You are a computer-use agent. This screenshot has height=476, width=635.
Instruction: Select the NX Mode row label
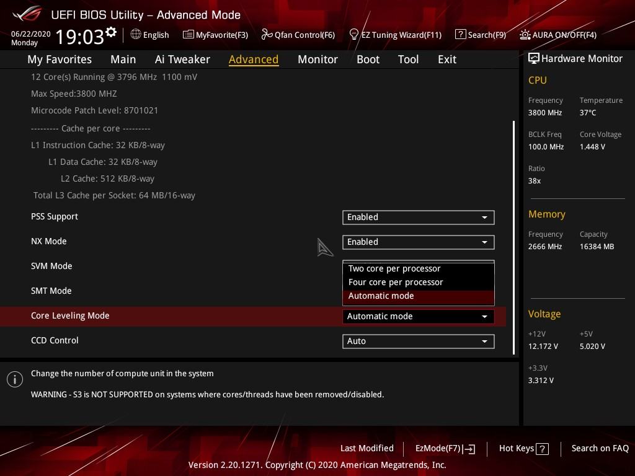coord(48,241)
